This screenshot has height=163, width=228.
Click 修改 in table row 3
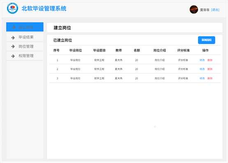click(x=202, y=78)
